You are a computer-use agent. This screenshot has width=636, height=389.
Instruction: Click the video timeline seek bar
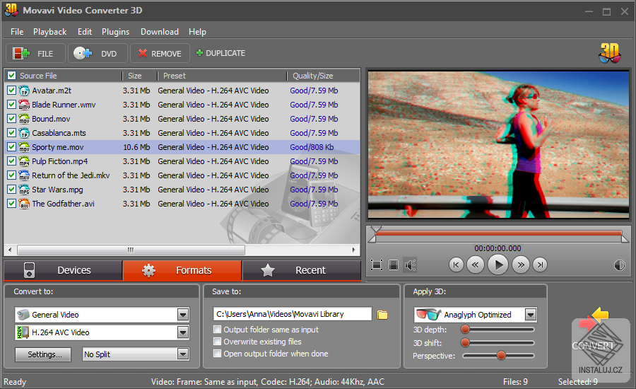coord(498,234)
